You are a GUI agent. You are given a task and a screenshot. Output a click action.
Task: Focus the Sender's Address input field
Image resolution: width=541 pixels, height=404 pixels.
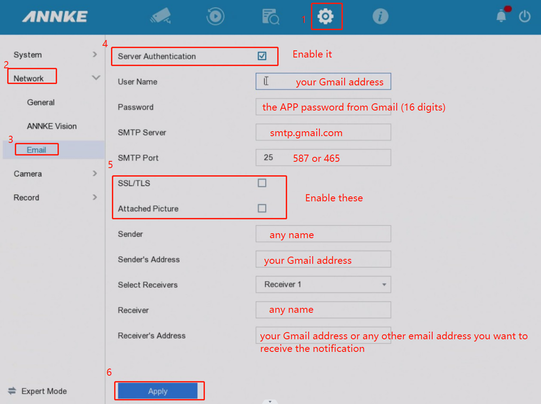pyautogui.click(x=324, y=259)
